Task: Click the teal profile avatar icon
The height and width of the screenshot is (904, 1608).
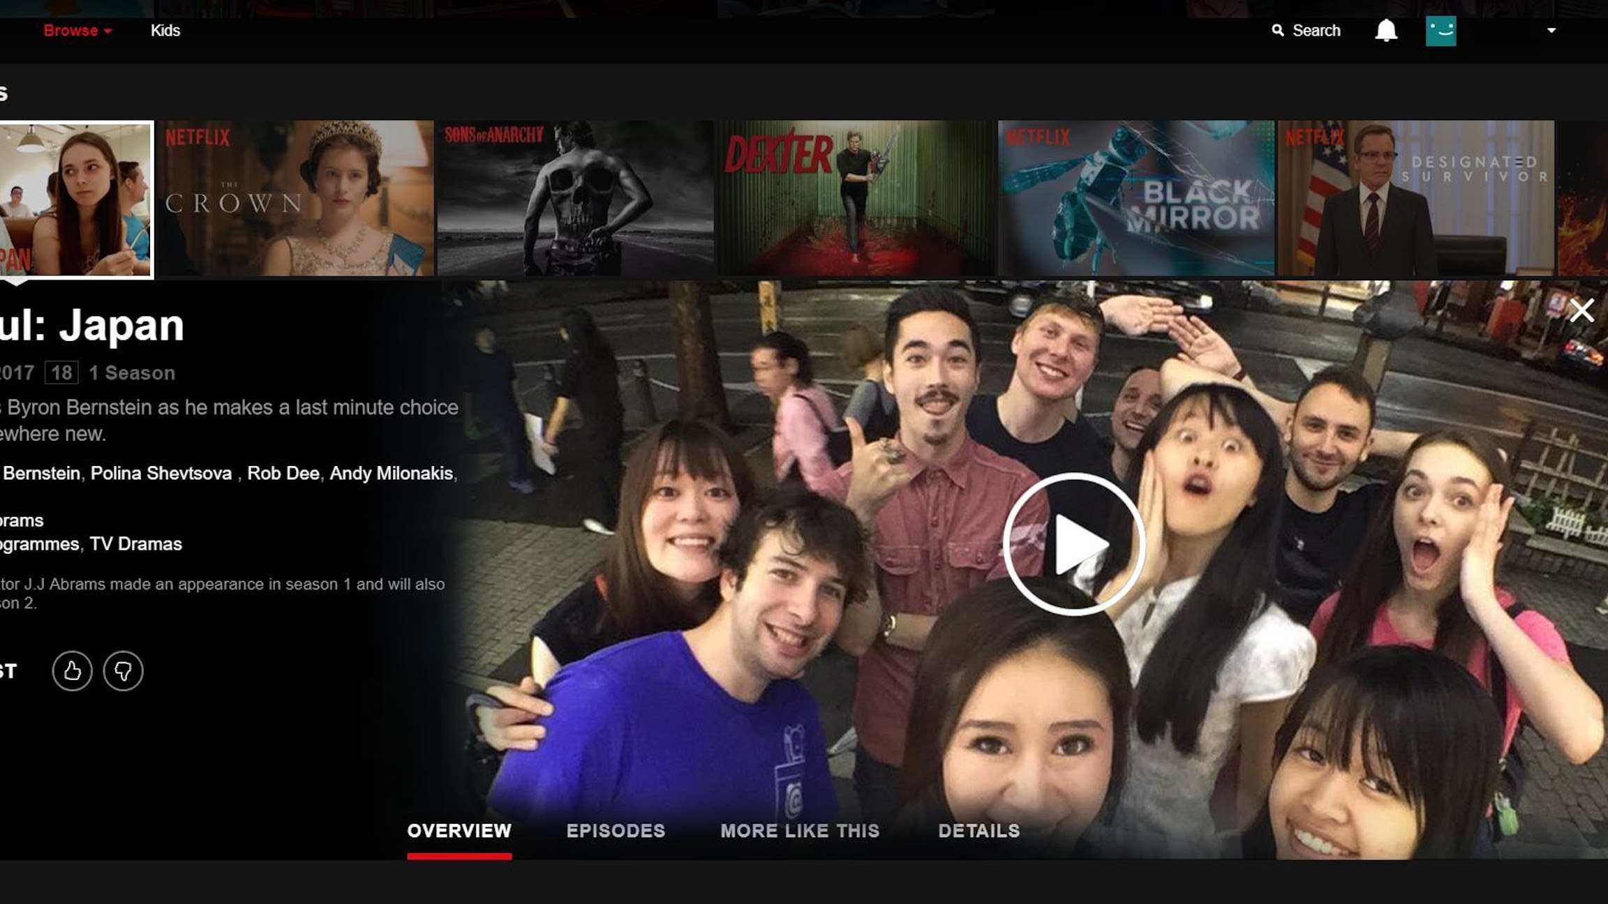Action: tap(1440, 31)
